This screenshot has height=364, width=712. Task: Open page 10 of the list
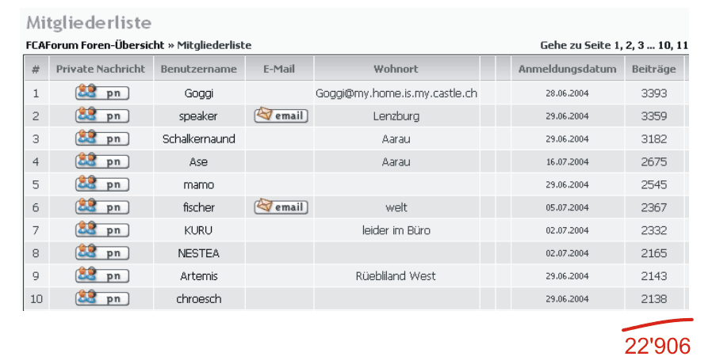pyautogui.click(x=664, y=45)
